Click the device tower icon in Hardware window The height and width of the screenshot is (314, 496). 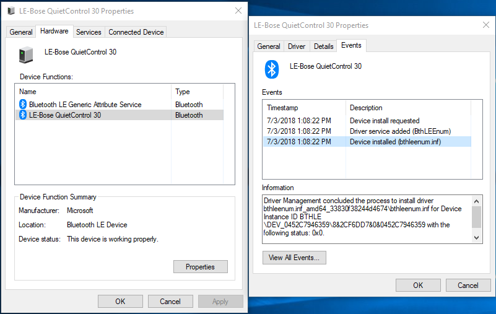[x=26, y=55]
